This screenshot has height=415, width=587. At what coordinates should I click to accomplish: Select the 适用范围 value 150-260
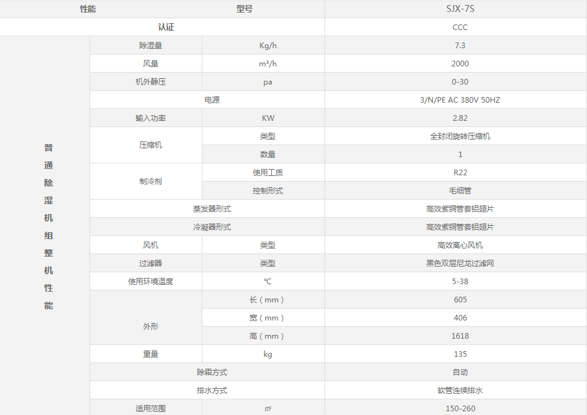(x=459, y=408)
